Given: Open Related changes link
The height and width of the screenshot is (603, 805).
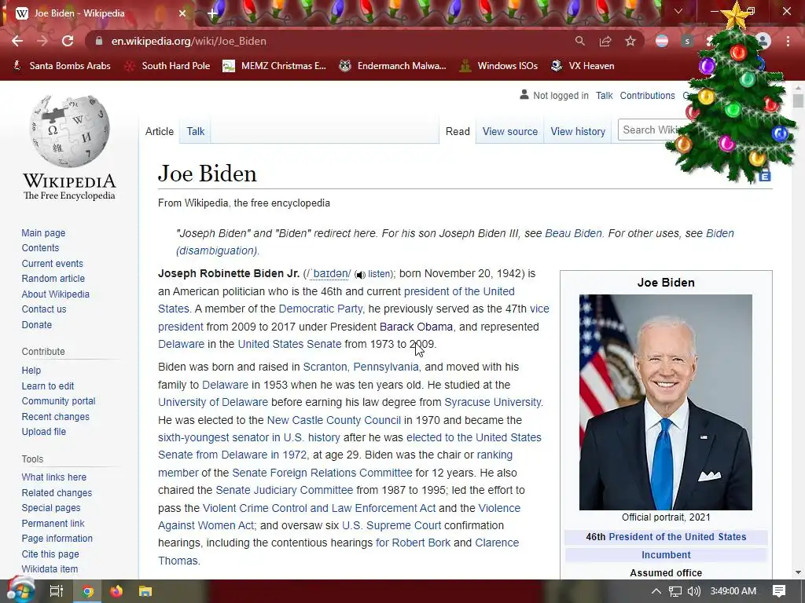Looking at the screenshot, I should coord(57,492).
